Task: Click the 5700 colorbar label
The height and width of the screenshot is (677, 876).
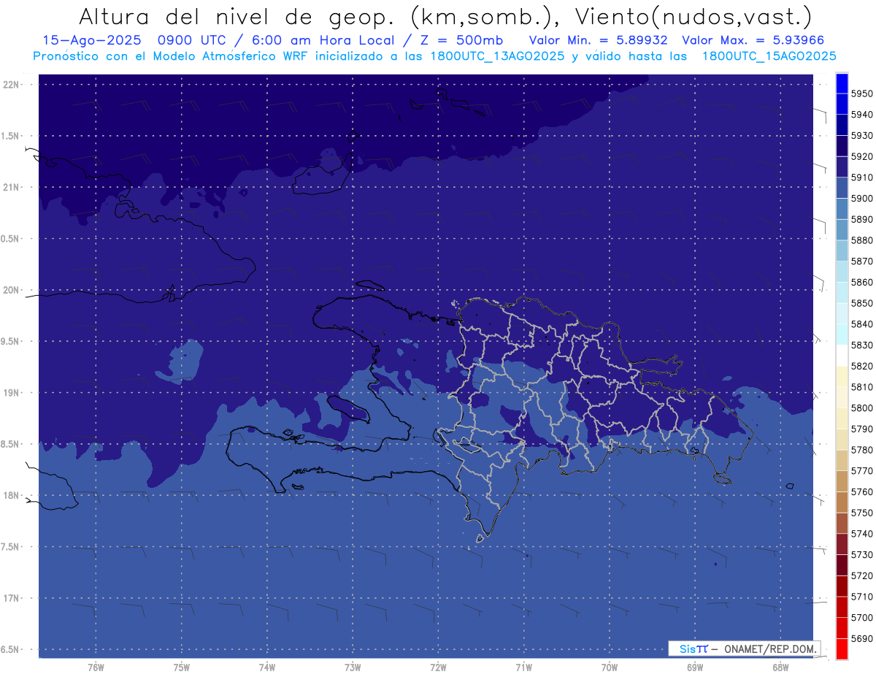Action: pyautogui.click(x=861, y=618)
